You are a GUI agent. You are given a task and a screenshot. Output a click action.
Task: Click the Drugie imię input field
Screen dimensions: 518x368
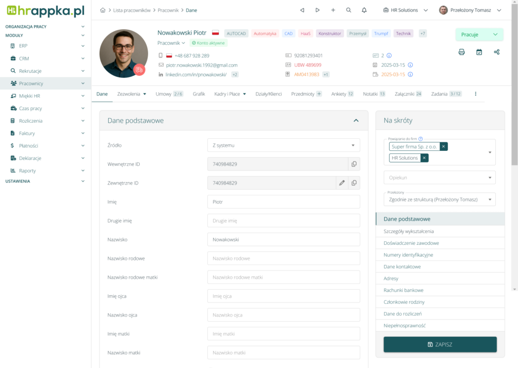pyautogui.click(x=283, y=221)
